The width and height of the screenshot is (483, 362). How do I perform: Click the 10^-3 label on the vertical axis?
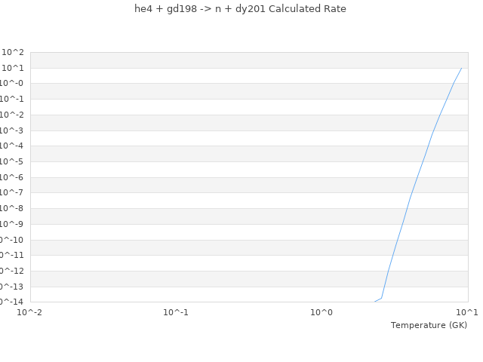13,130
